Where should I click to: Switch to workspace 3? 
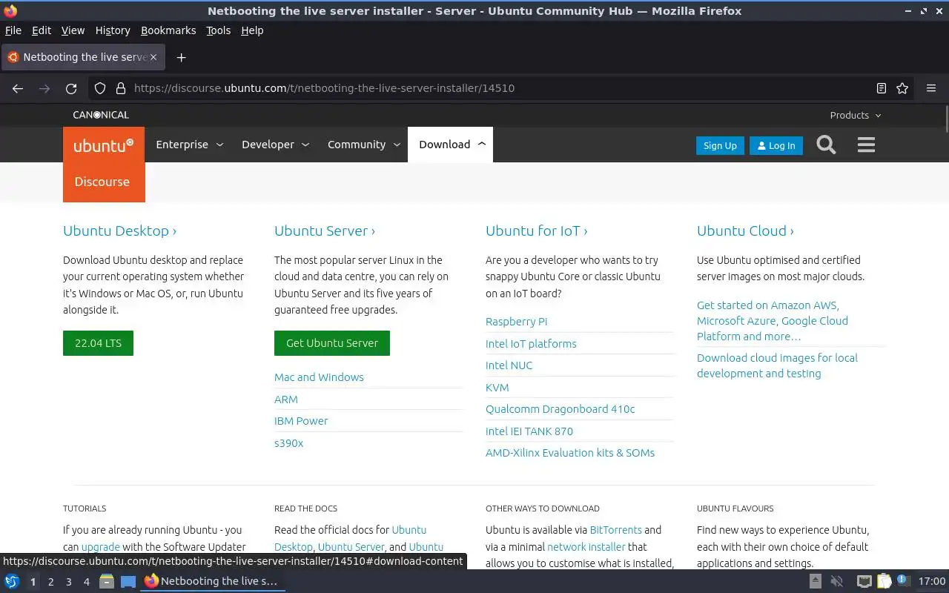coord(68,582)
